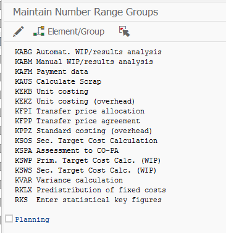Click the select cursor icon
The image size is (226, 233).
click(x=124, y=31)
